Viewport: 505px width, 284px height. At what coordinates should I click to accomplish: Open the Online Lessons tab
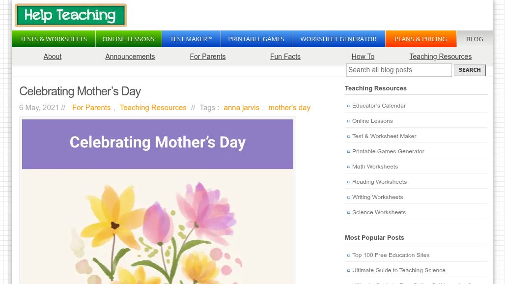[128, 39]
